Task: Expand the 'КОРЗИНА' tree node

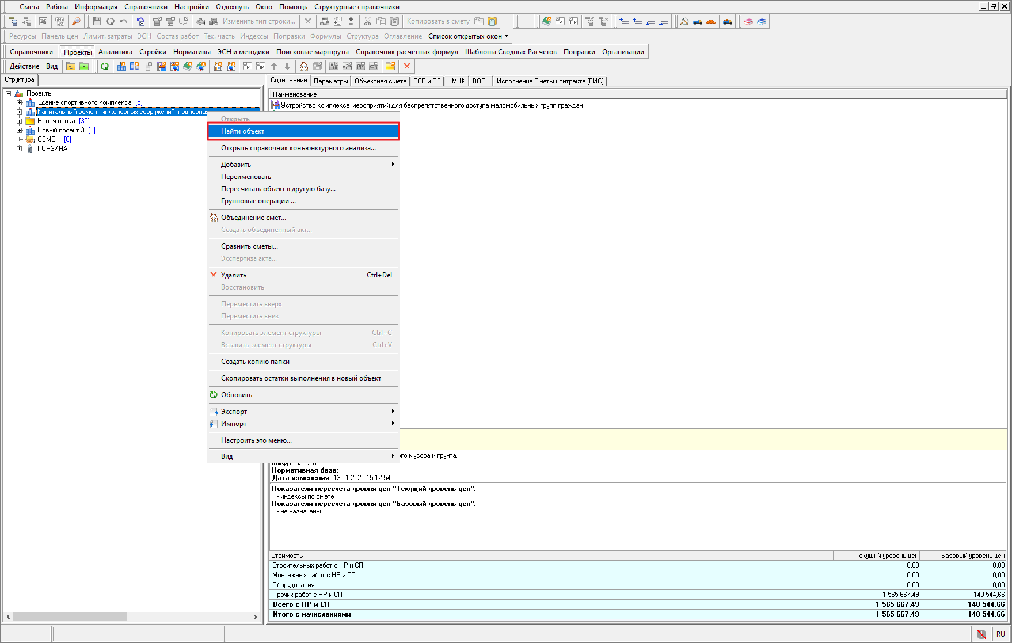Action: click(19, 149)
